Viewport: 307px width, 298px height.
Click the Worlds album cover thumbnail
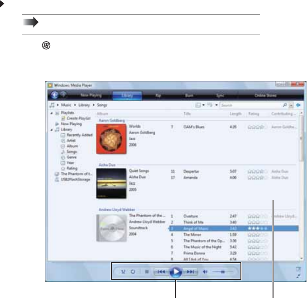[x=111, y=139]
